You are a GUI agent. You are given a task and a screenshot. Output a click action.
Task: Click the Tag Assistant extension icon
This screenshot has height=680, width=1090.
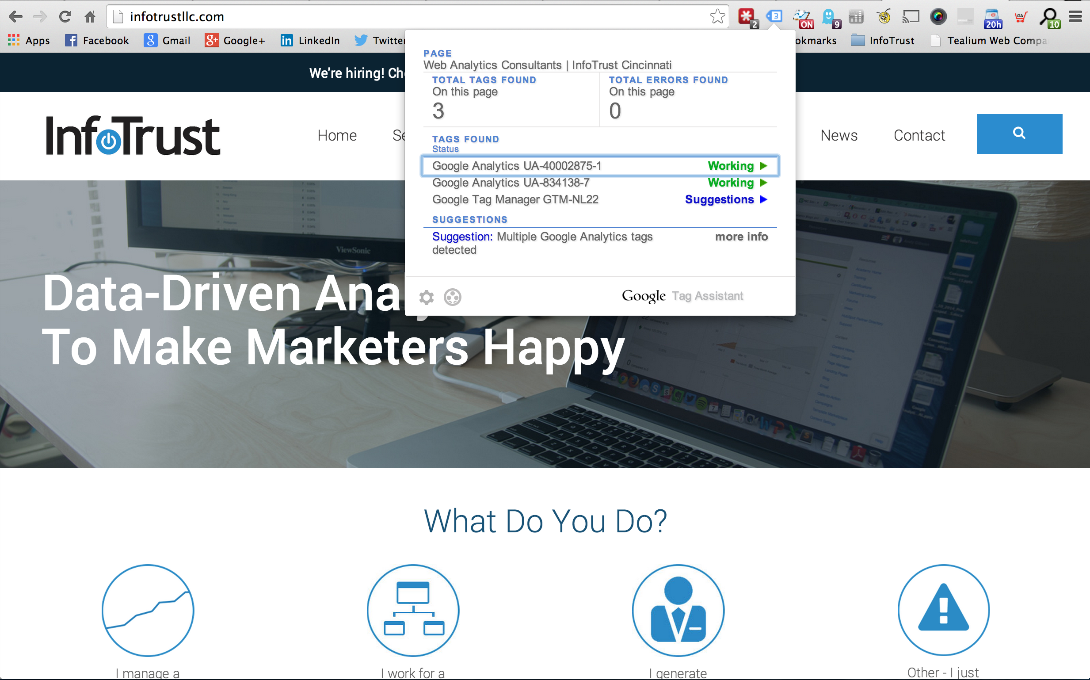pos(774,17)
